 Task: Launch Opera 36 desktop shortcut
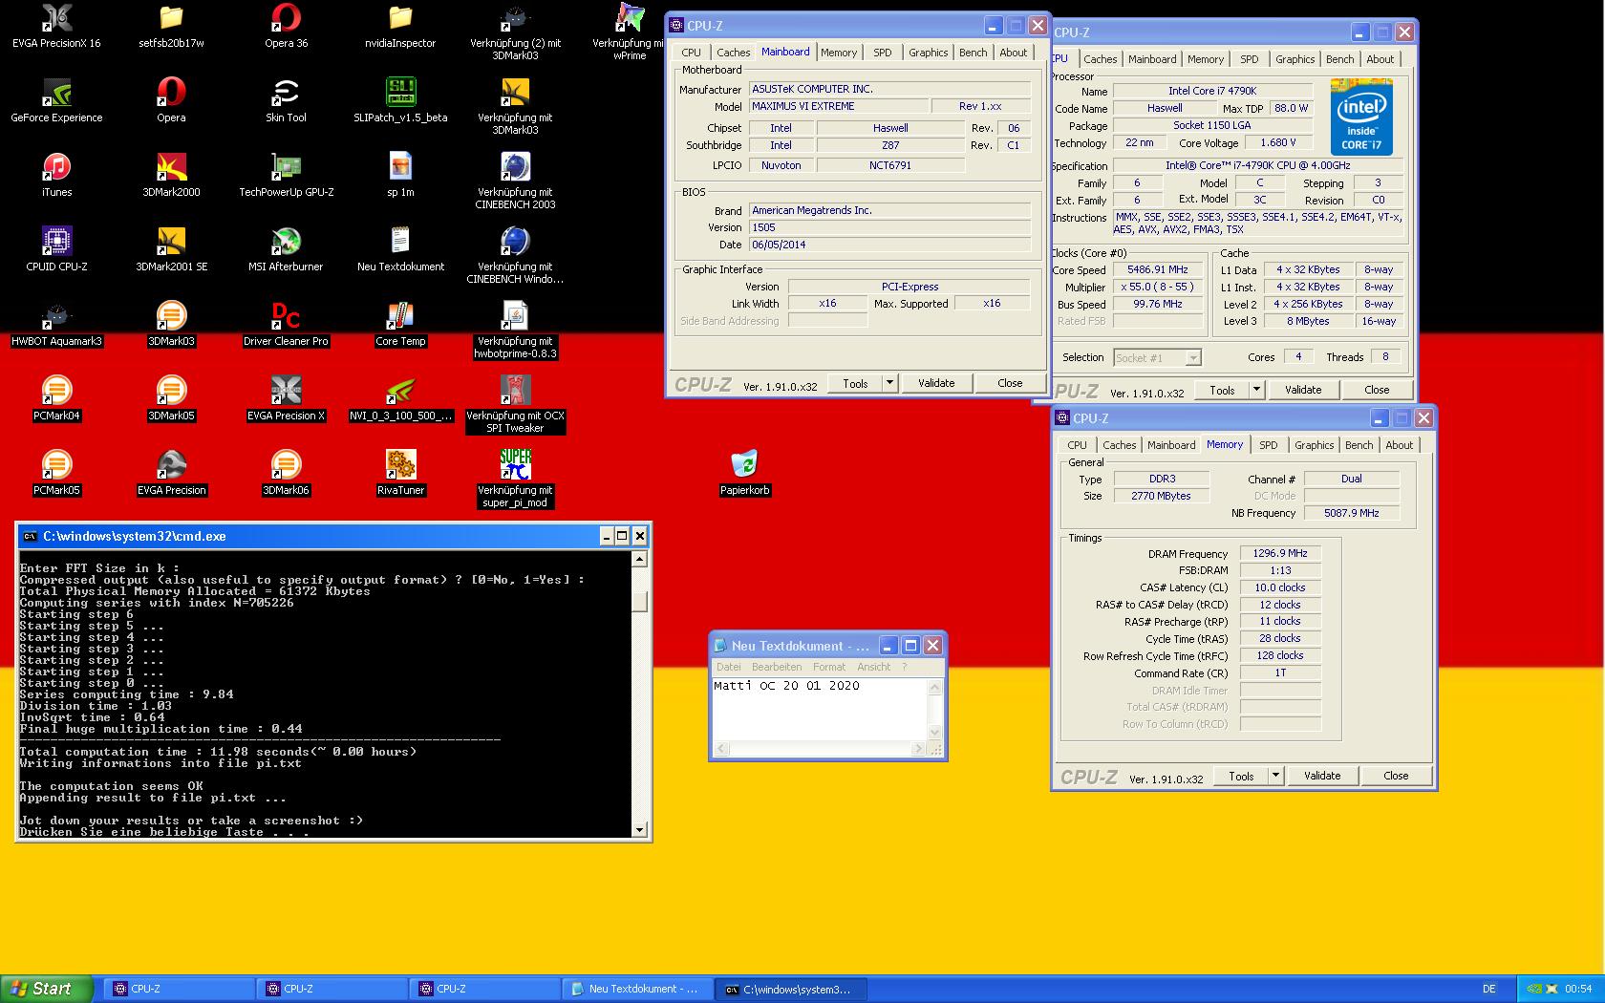[x=286, y=26]
